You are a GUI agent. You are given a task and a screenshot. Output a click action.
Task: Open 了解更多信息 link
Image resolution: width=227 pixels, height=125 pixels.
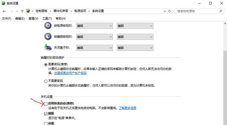[x=127, y=108]
